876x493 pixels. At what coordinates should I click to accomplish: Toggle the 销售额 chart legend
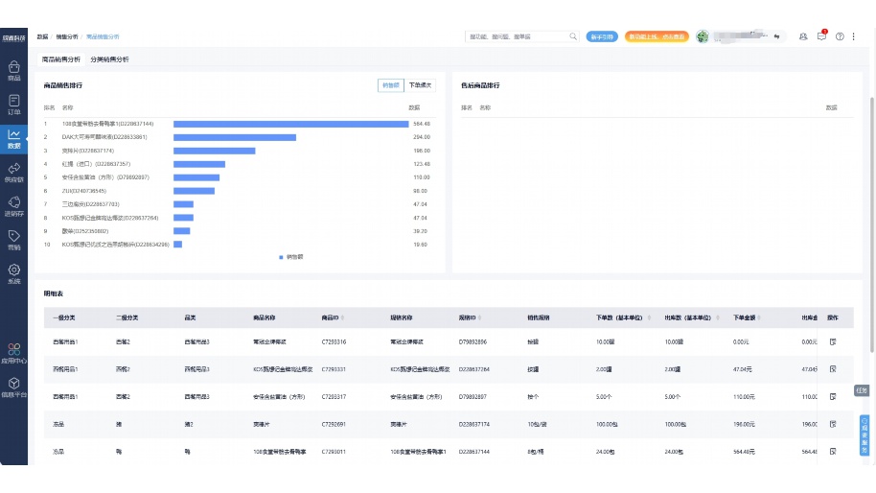(290, 256)
